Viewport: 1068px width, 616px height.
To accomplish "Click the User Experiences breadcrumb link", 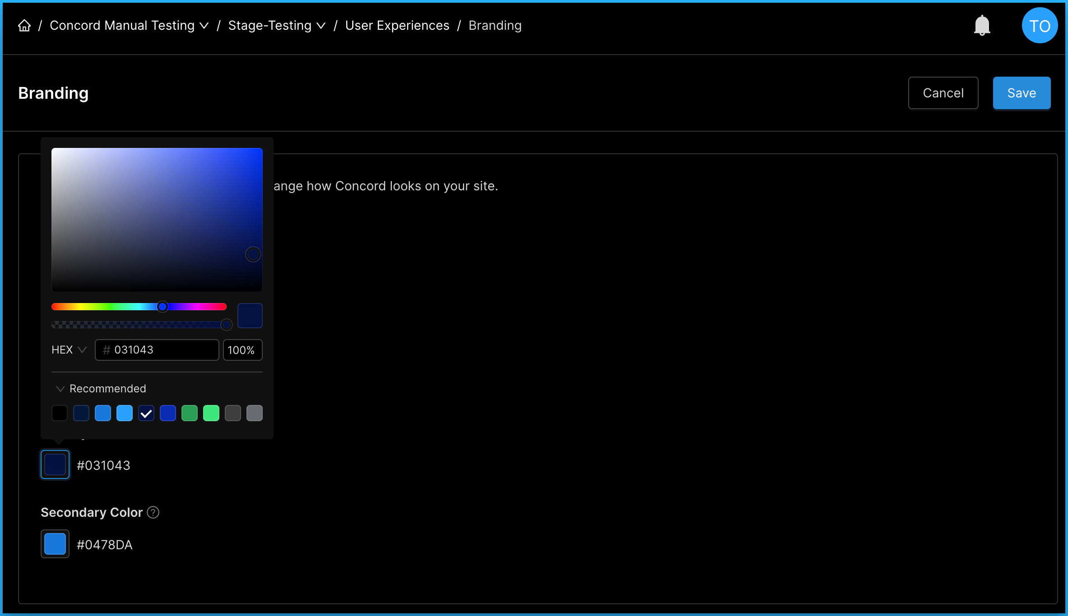I will [x=397, y=26].
